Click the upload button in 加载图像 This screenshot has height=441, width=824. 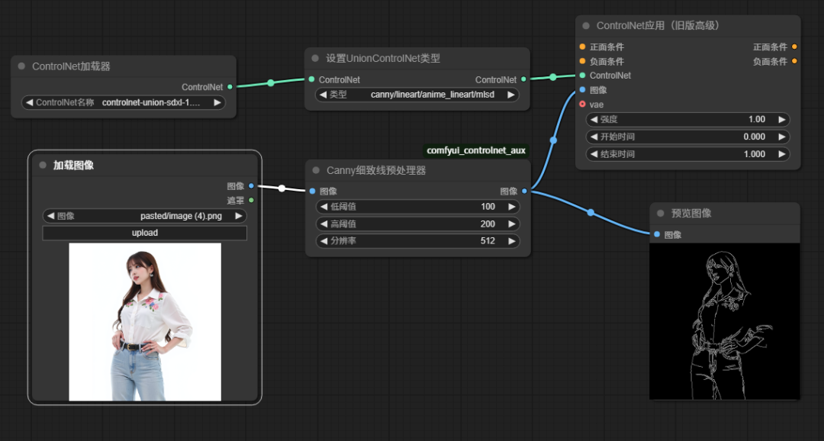click(144, 233)
